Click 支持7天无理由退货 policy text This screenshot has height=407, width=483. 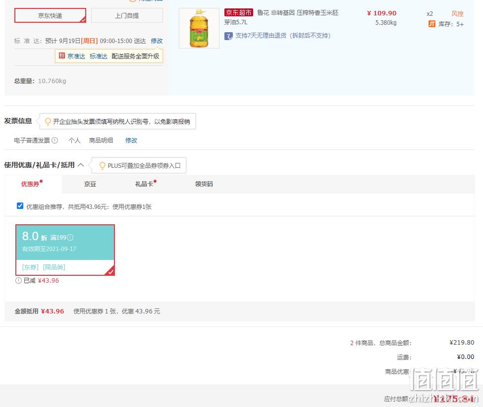point(283,36)
